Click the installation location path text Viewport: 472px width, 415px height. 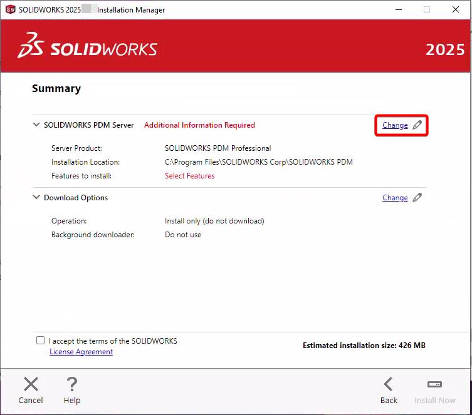coord(259,162)
